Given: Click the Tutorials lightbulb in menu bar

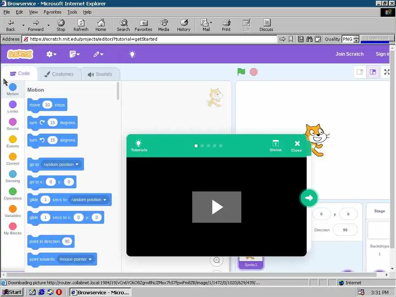Looking at the screenshot, I should [132, 54].
